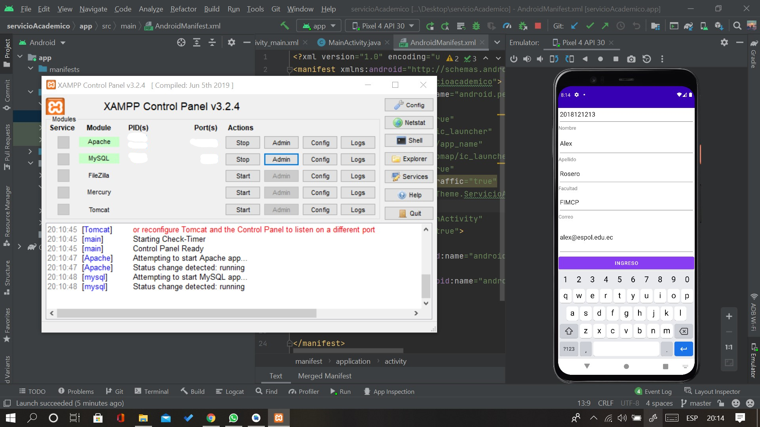This screenshot has width=760, height=427.
Task: Take emulator screenshot camera icon
Action: (631, 59)
